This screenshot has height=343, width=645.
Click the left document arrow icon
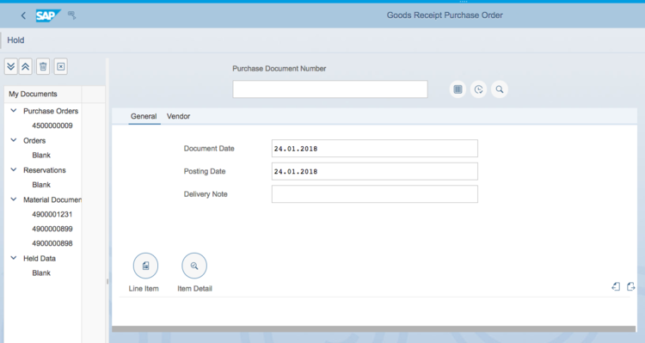point(616,286)
